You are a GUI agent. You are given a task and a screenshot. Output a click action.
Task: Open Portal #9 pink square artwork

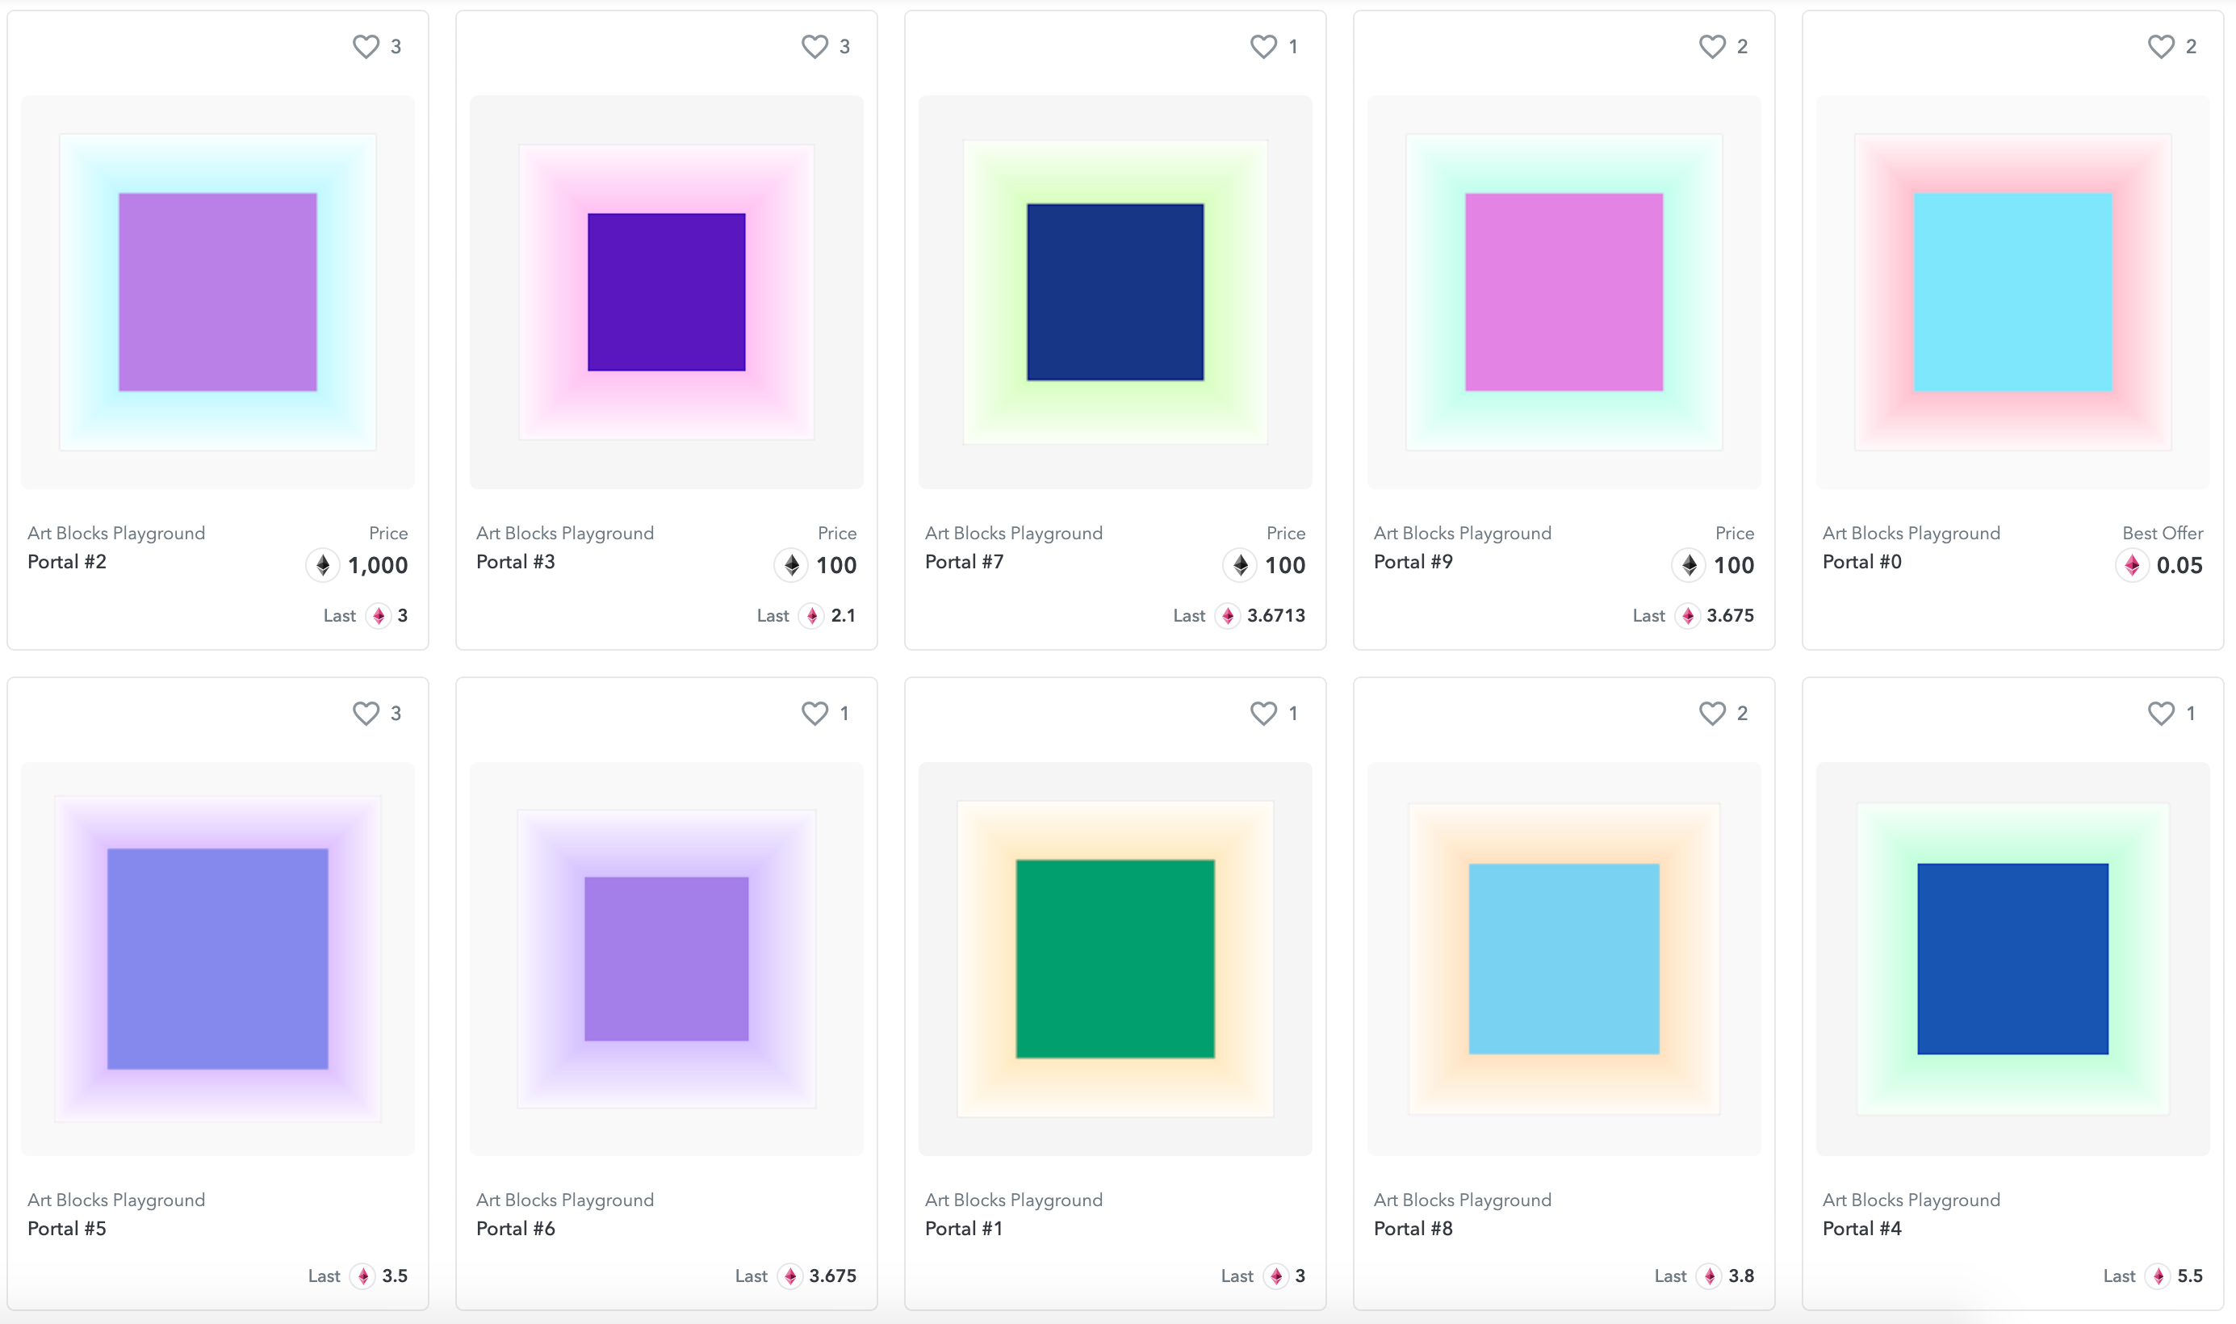1564,291
